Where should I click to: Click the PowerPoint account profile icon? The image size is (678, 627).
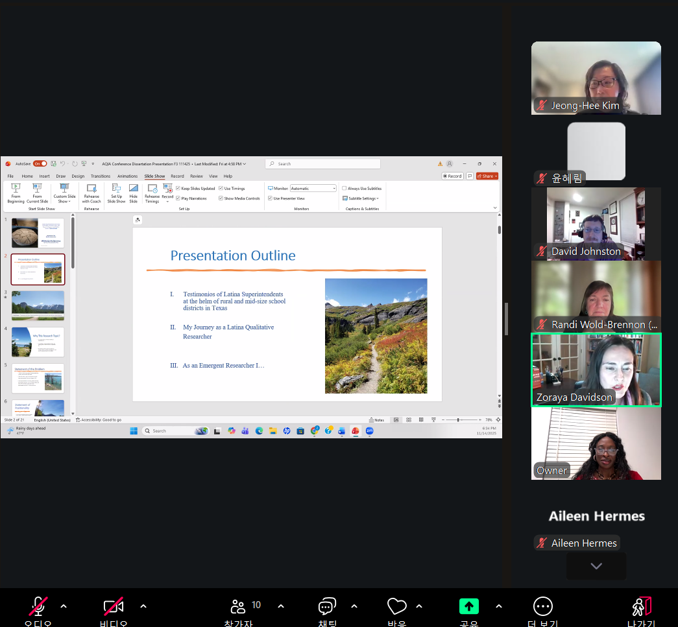coord(450,164)
